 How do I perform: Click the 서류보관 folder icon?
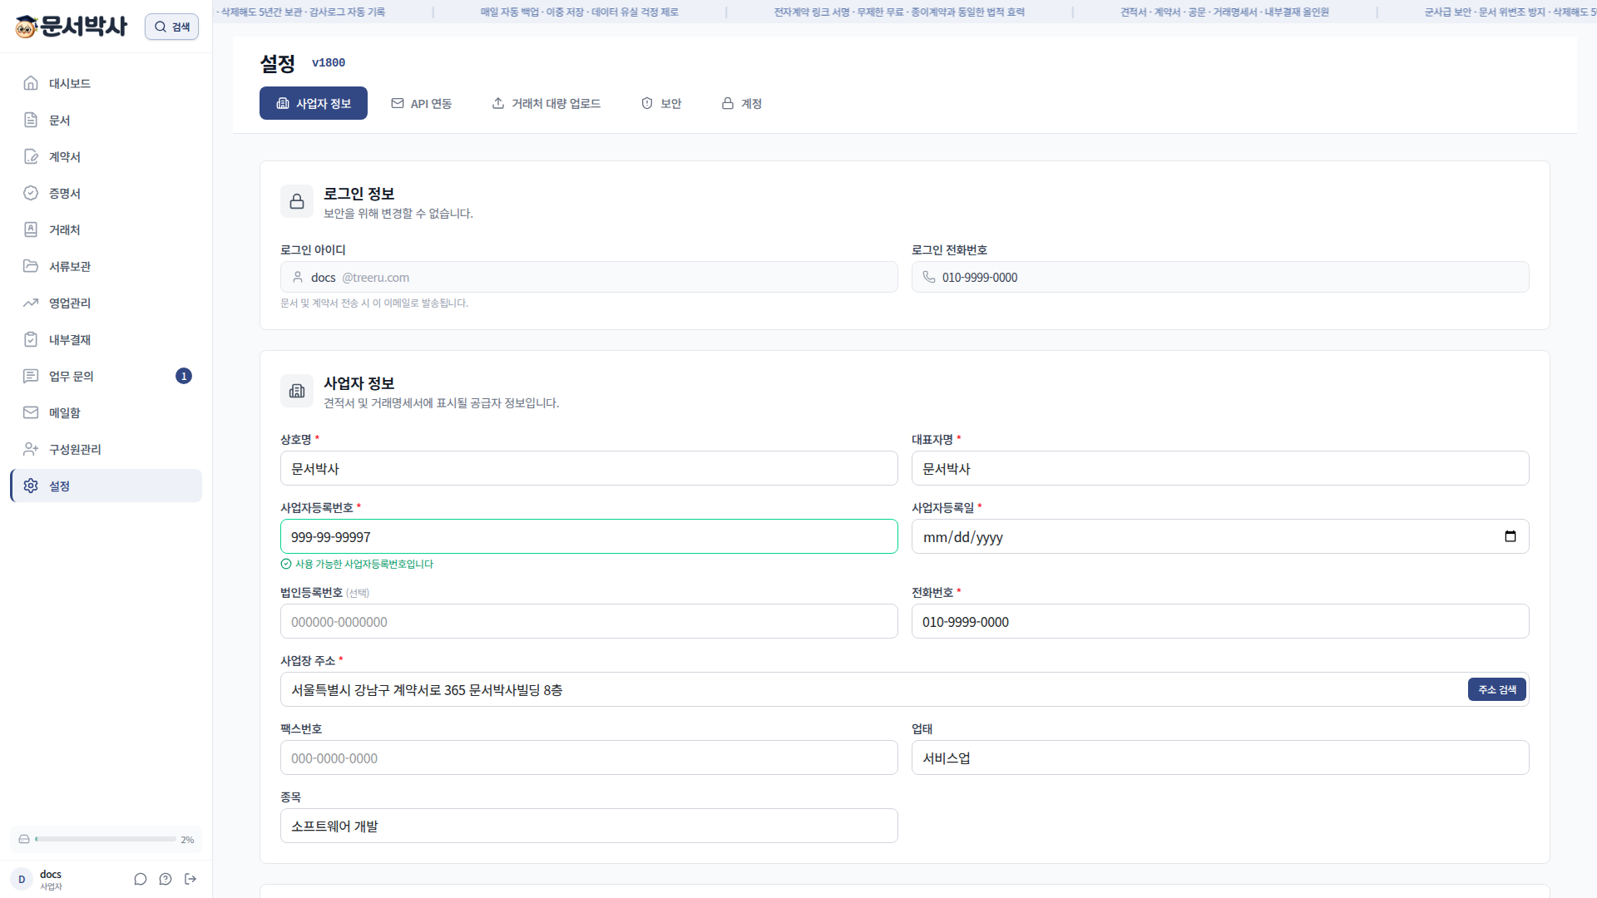[x=31, y=266]
